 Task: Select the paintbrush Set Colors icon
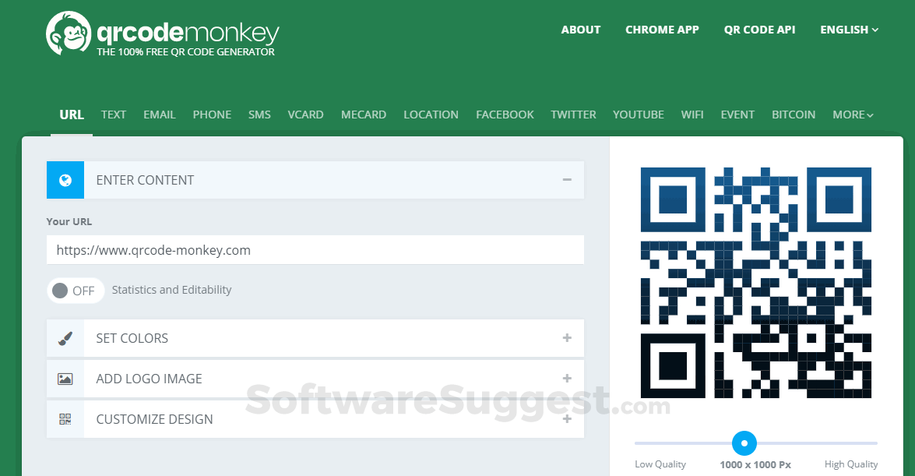[x=65, y=338]
